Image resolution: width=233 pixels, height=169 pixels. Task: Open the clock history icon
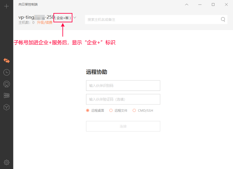click(x=7, y=72)
